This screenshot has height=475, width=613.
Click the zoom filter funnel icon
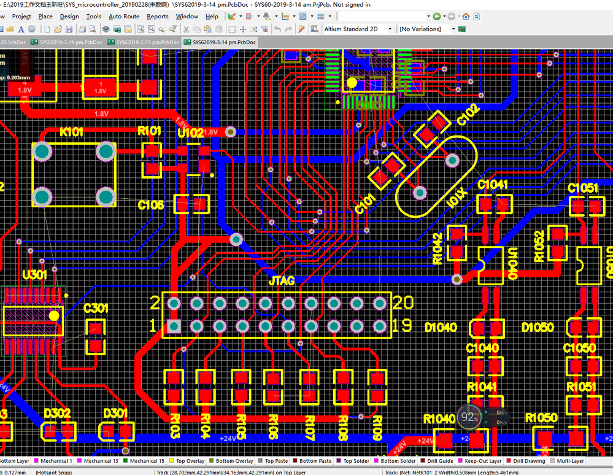[173, 29]
